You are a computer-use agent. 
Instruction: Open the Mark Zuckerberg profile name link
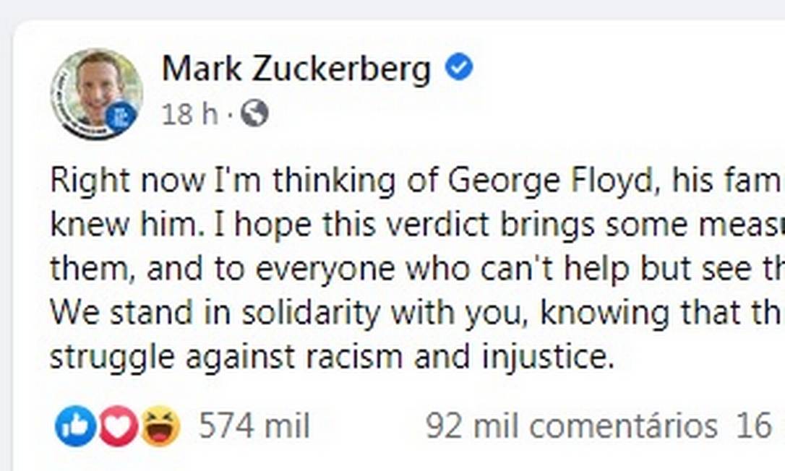pyautogui.click(x=296, y=69)
